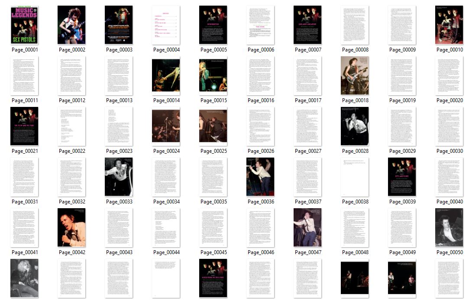Click the Page_00018 bass player thumbnail
This screenshot has width=469, height=300.
click(x=355, y=76)
